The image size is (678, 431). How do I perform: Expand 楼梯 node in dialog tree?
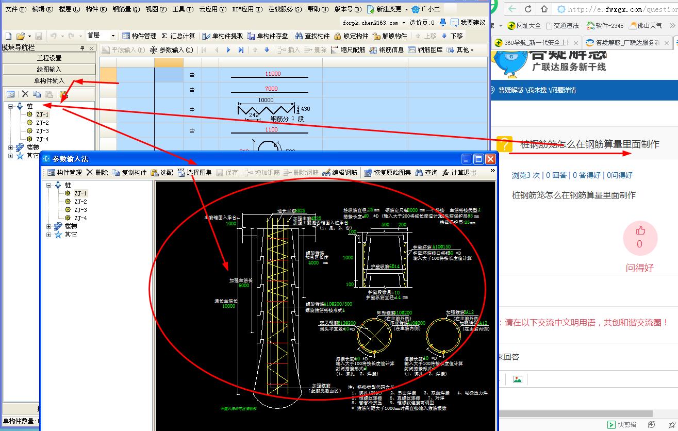49,226
